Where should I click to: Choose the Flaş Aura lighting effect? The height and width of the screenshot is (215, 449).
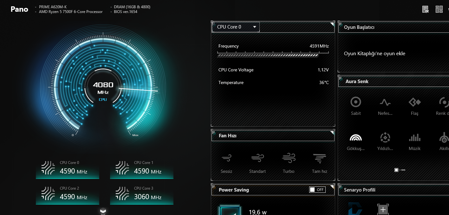415,106
